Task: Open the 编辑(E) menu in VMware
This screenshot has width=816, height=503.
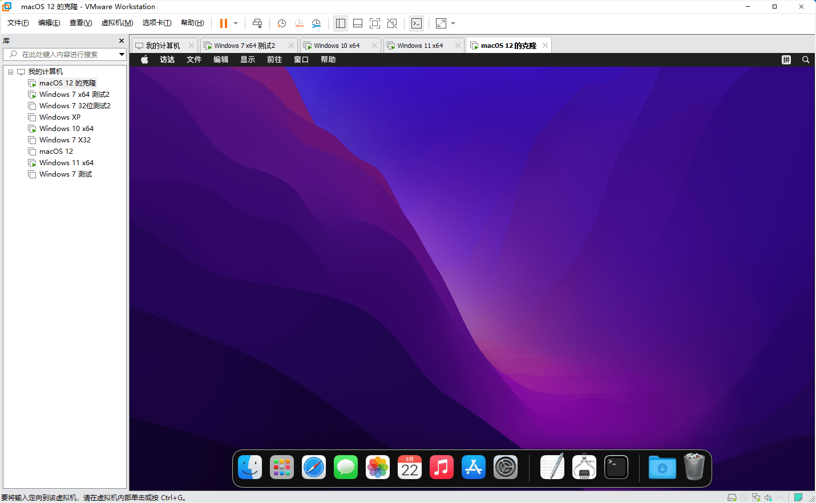Action: pyautogui.click(x=49, y=23)
